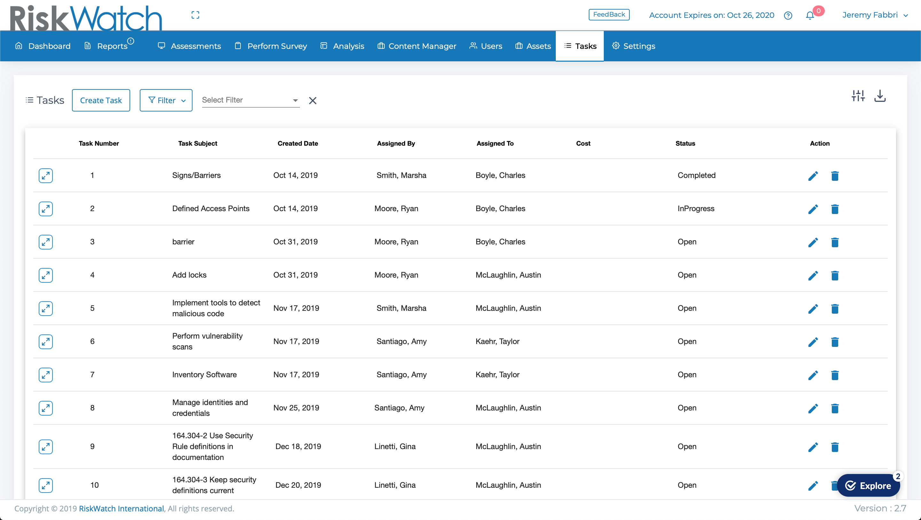Edit the Signs/Barriers task
The width and height of the screenshot is (921, 520).
point(813,175)
